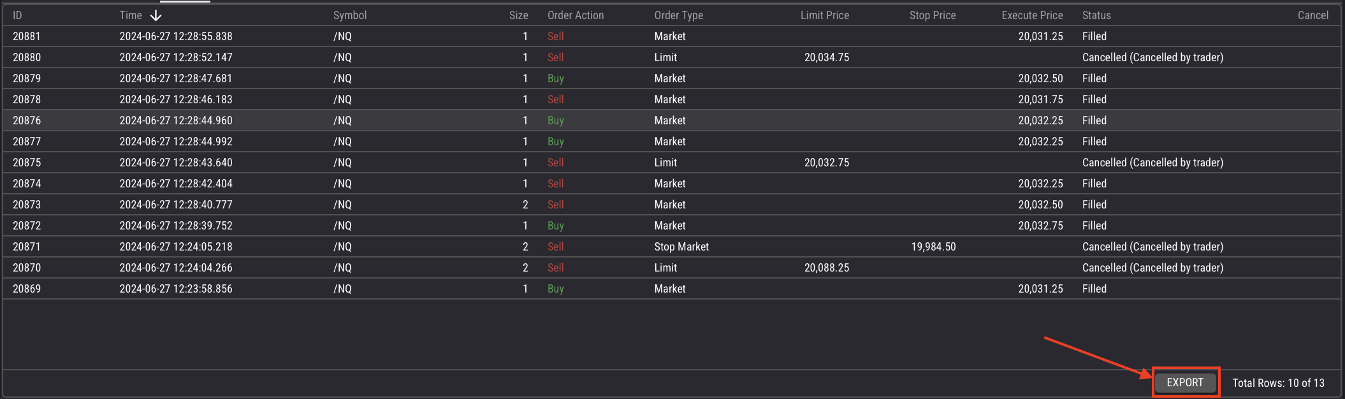This screenshot has height=399, width=1345.
Task: Select the Stop Market order 20871
Action: pyautogui.click(x=27, y=247)
